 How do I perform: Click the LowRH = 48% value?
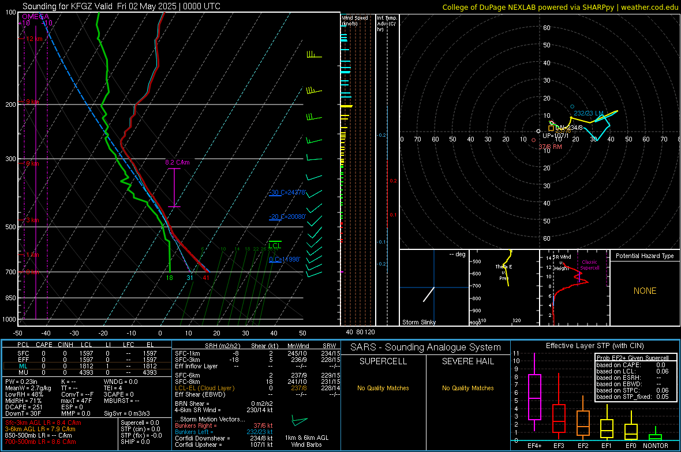point(24,395)
